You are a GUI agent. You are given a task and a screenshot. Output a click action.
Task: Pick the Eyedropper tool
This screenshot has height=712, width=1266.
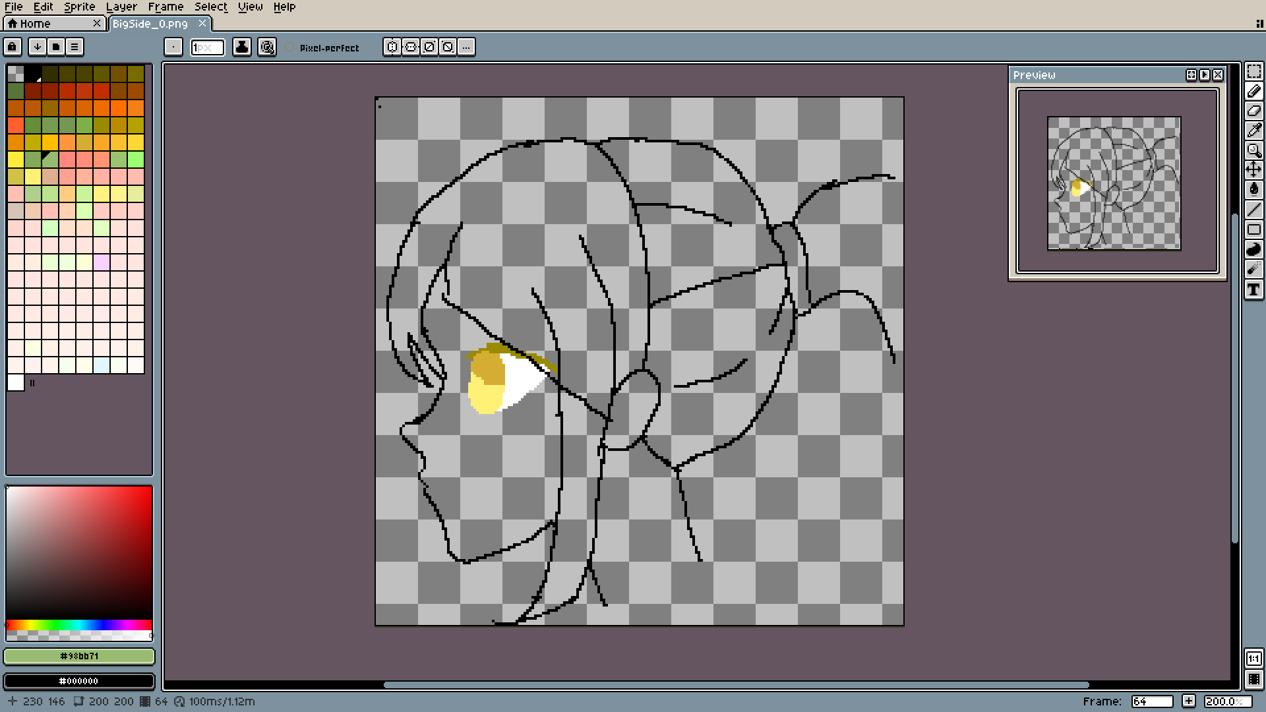click(x=1253, y=131)
